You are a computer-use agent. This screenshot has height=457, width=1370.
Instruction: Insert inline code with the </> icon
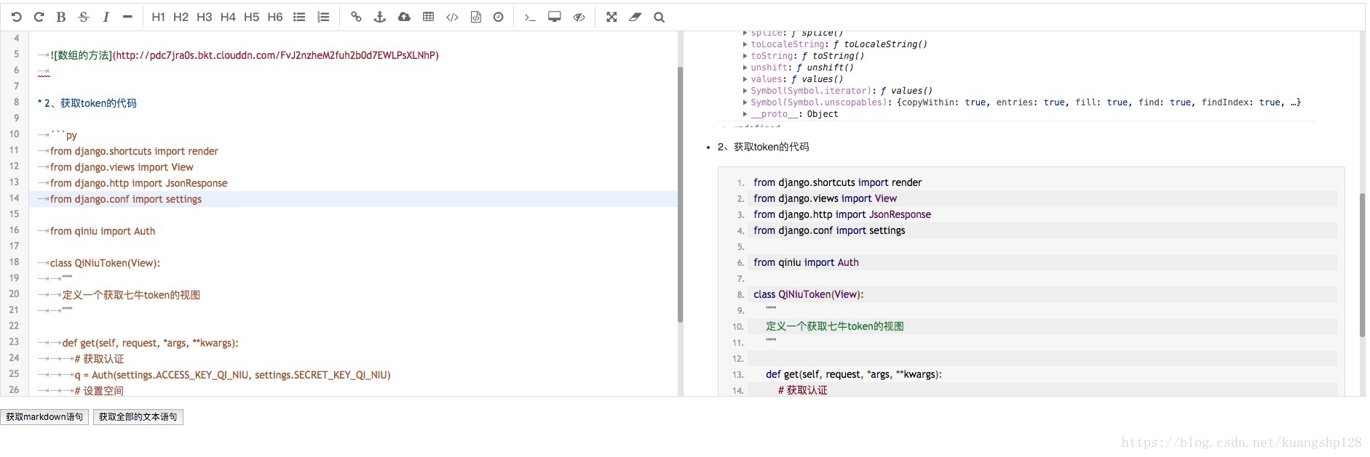point(452,17)
